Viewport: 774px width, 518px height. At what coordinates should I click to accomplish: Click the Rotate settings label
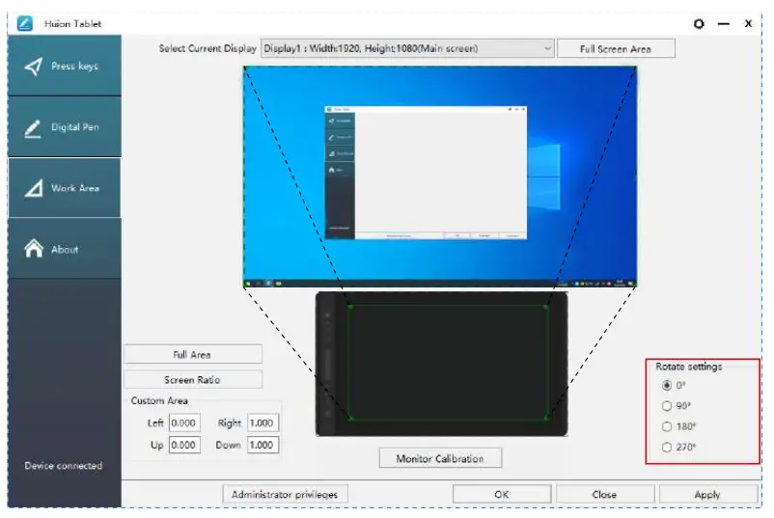tap(689, 367)
